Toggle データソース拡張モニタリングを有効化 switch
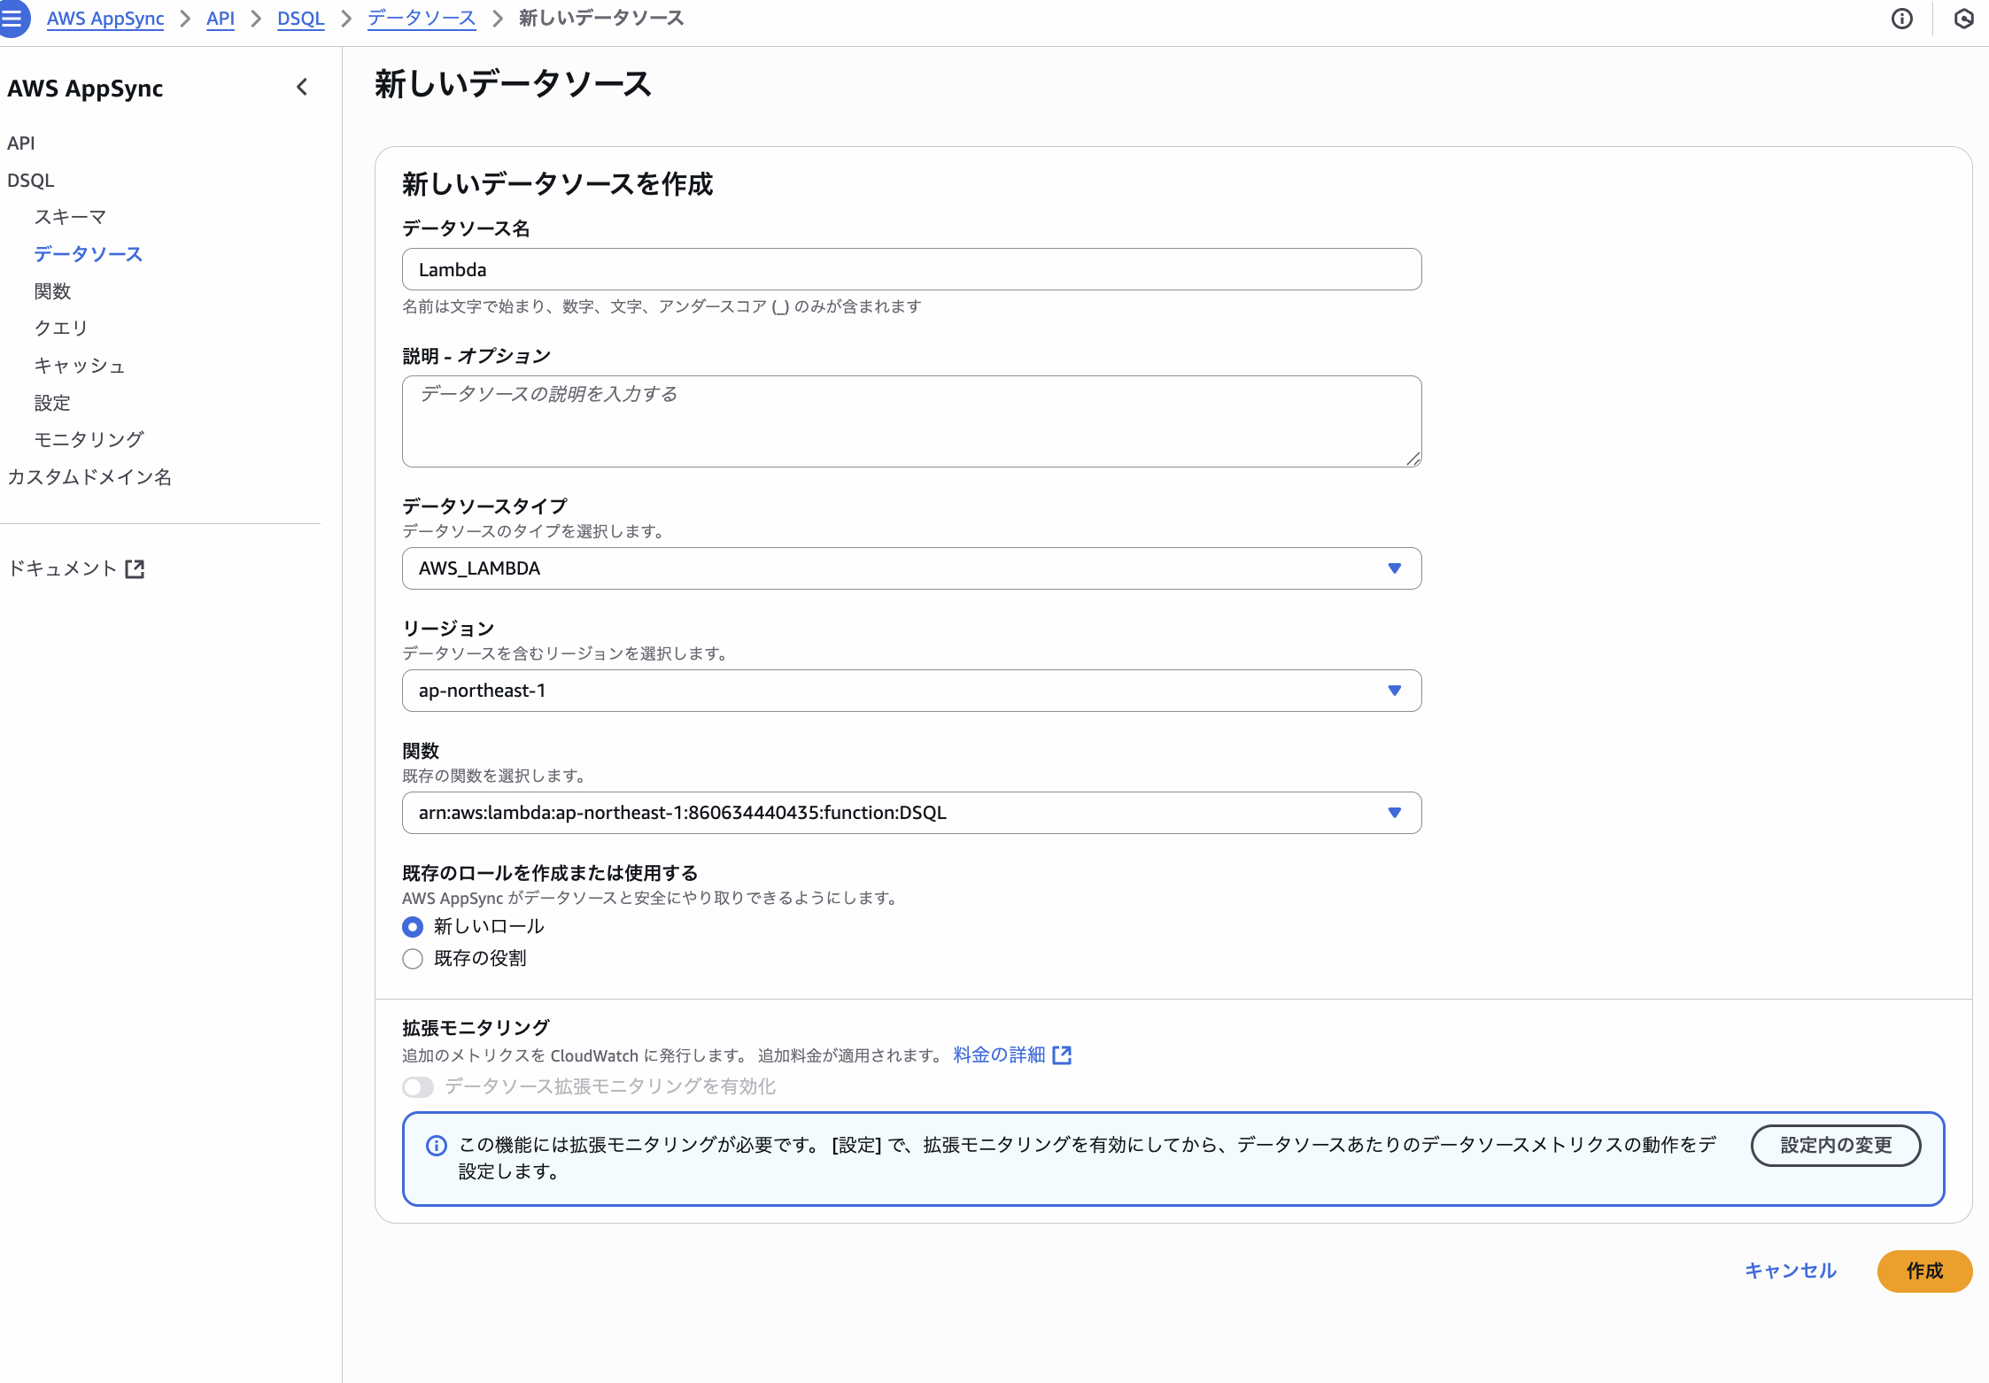 pos(418,1086)
